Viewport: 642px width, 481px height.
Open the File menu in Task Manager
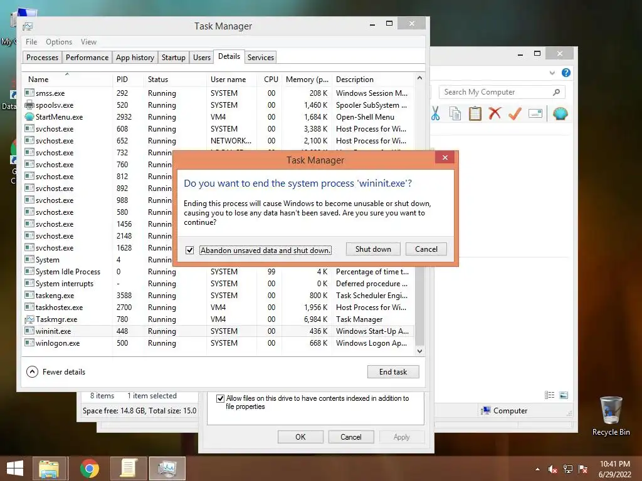click(x=31, y=42)
